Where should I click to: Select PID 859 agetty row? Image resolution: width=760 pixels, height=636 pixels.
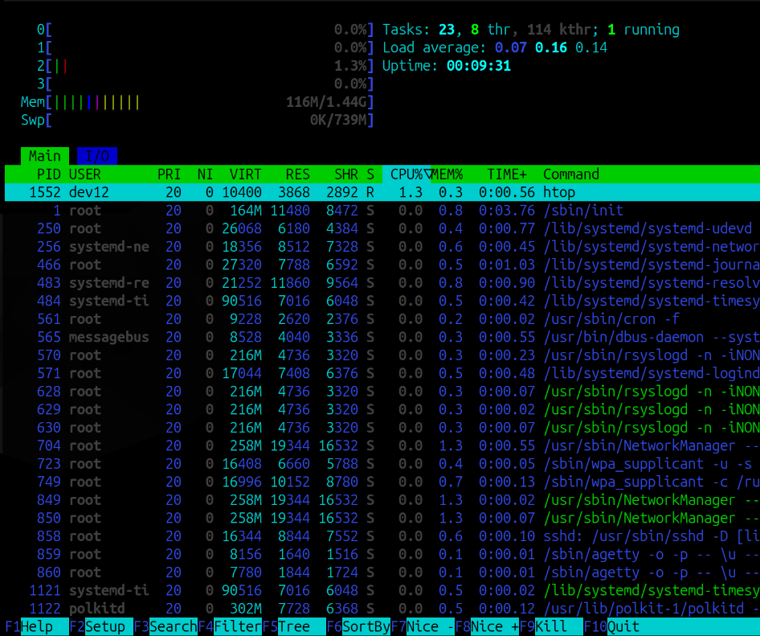(x=382, y=555)
